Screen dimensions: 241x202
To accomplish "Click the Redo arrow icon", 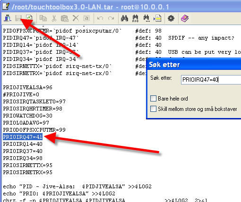I will click(111, 18).
